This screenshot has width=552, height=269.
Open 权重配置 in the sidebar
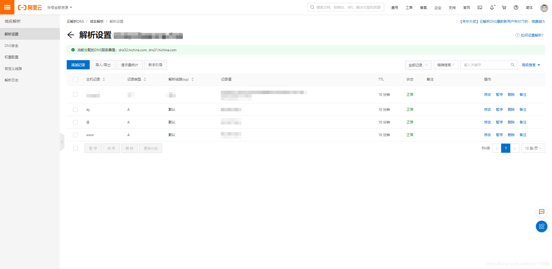11,57
